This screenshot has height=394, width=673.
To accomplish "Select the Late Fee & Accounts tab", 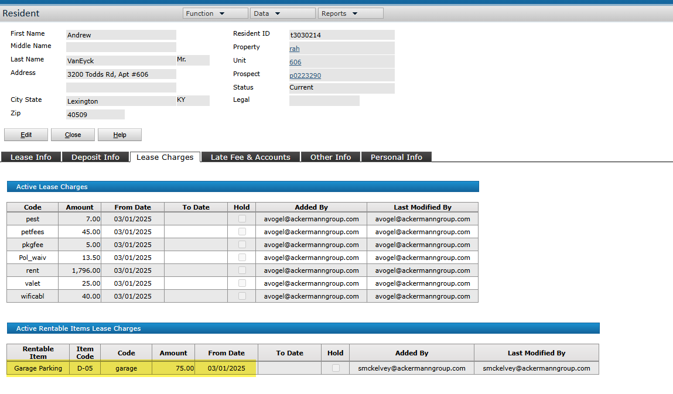I will (x=250, y=157).
